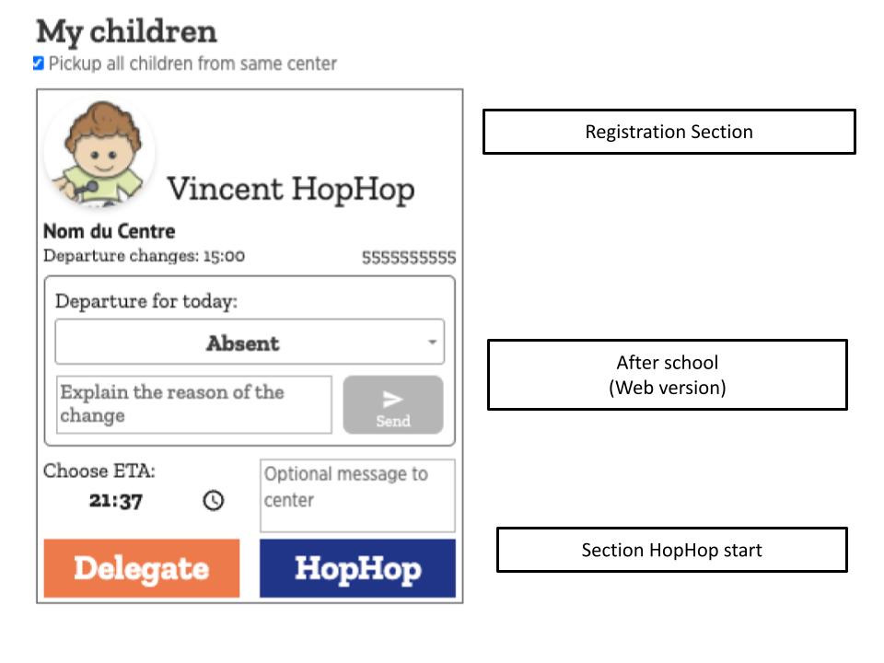Click the Vincent HopHop name heading
Viewport: 884px width, 663px height.
(291, 189)
